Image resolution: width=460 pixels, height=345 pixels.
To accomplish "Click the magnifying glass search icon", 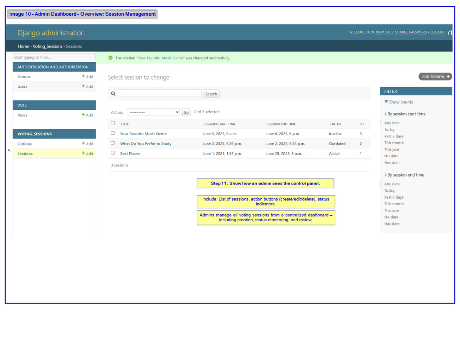I will [x=113, y=94].
